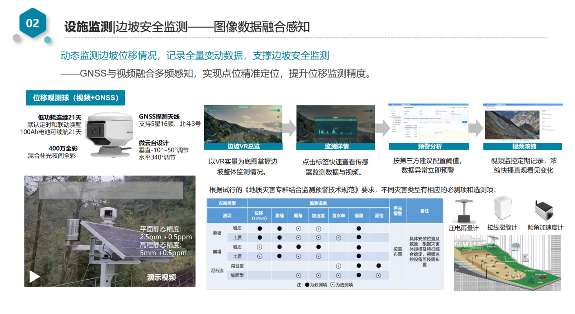Click the 泥位 required dot in 沟谷型 row
Viewport: 575px width, 314px height.
pyautogui.click(x=378, y=266)
